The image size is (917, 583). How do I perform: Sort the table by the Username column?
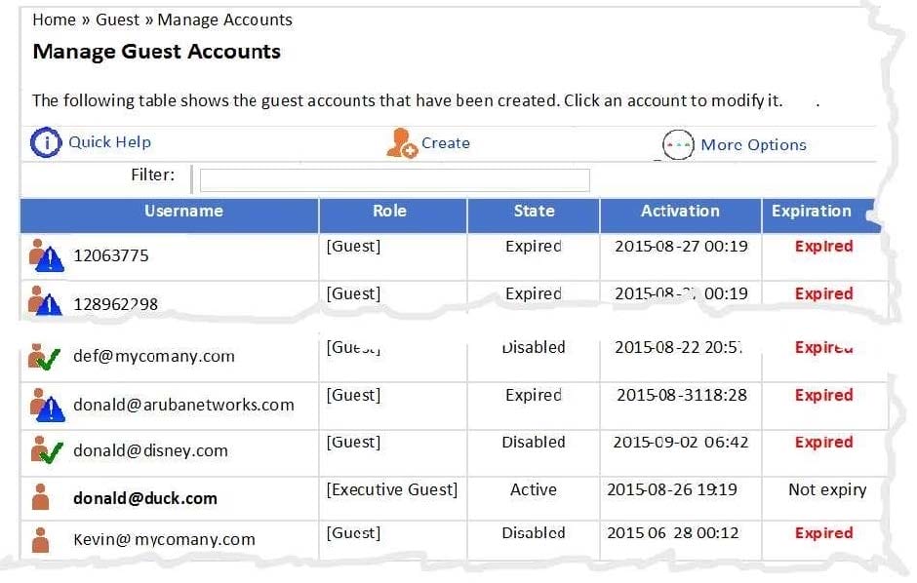(183, 212)
